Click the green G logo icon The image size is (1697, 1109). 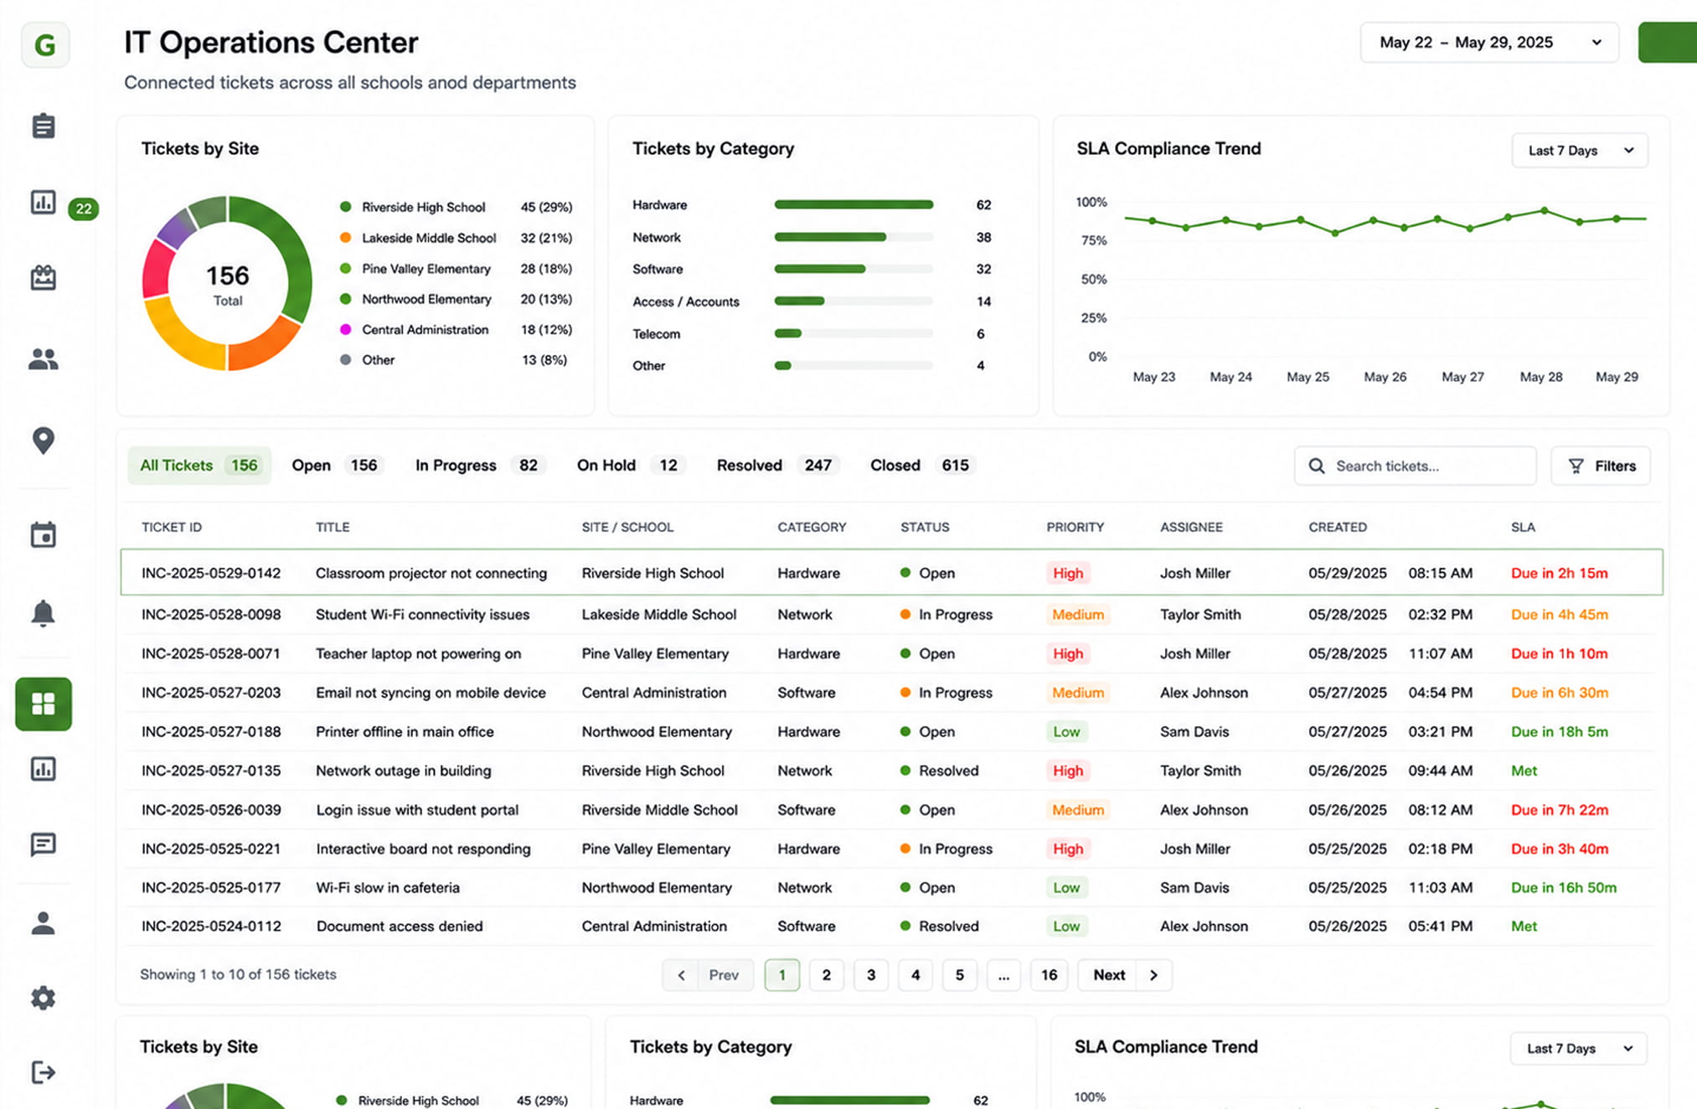click(45, 44)
